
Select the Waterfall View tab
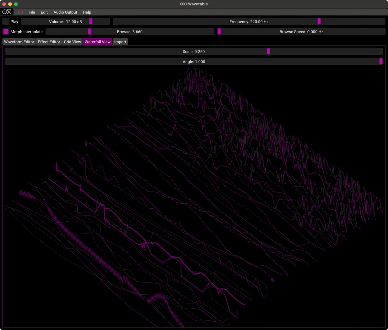97,41
